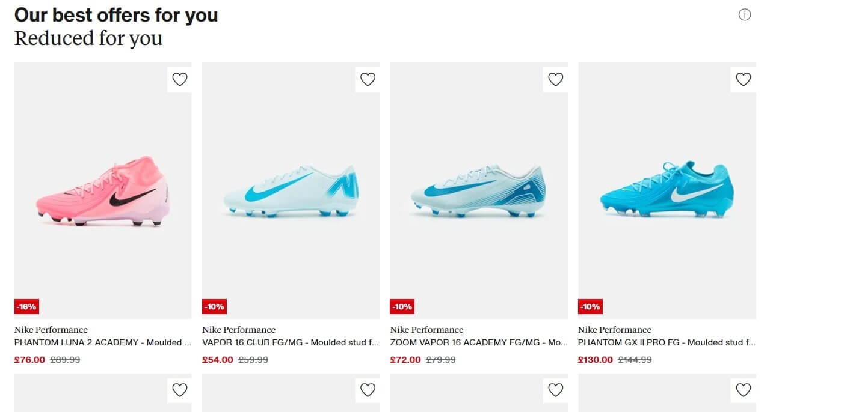Screen dimensions: 859x412
Task: Click heart icon on second-row second product
Action: click(368, 390)
